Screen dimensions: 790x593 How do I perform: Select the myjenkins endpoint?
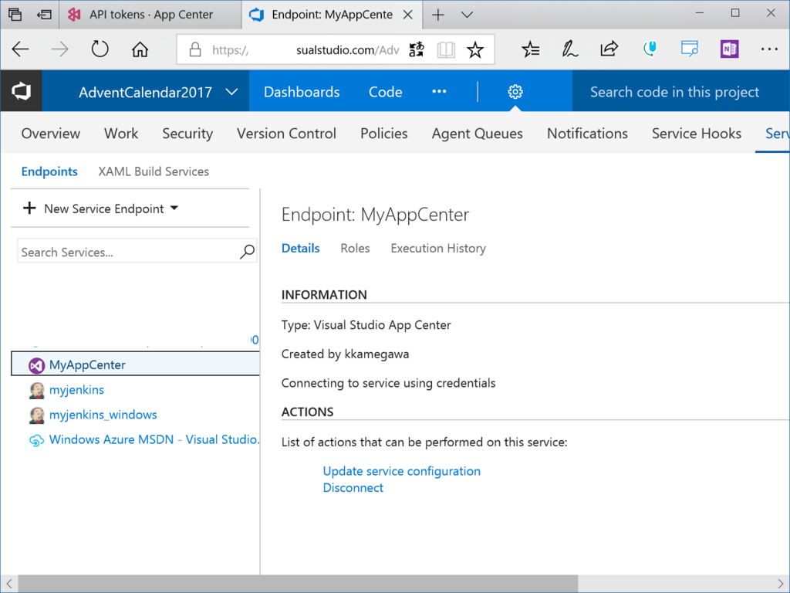click(x=76, y=390)
